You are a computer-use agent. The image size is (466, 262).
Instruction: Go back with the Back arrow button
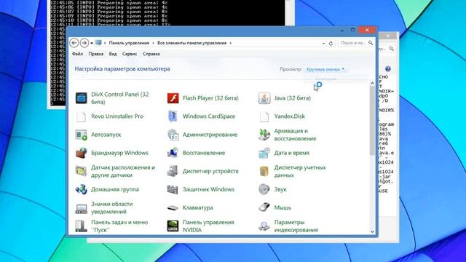click(x=74, y=43)
